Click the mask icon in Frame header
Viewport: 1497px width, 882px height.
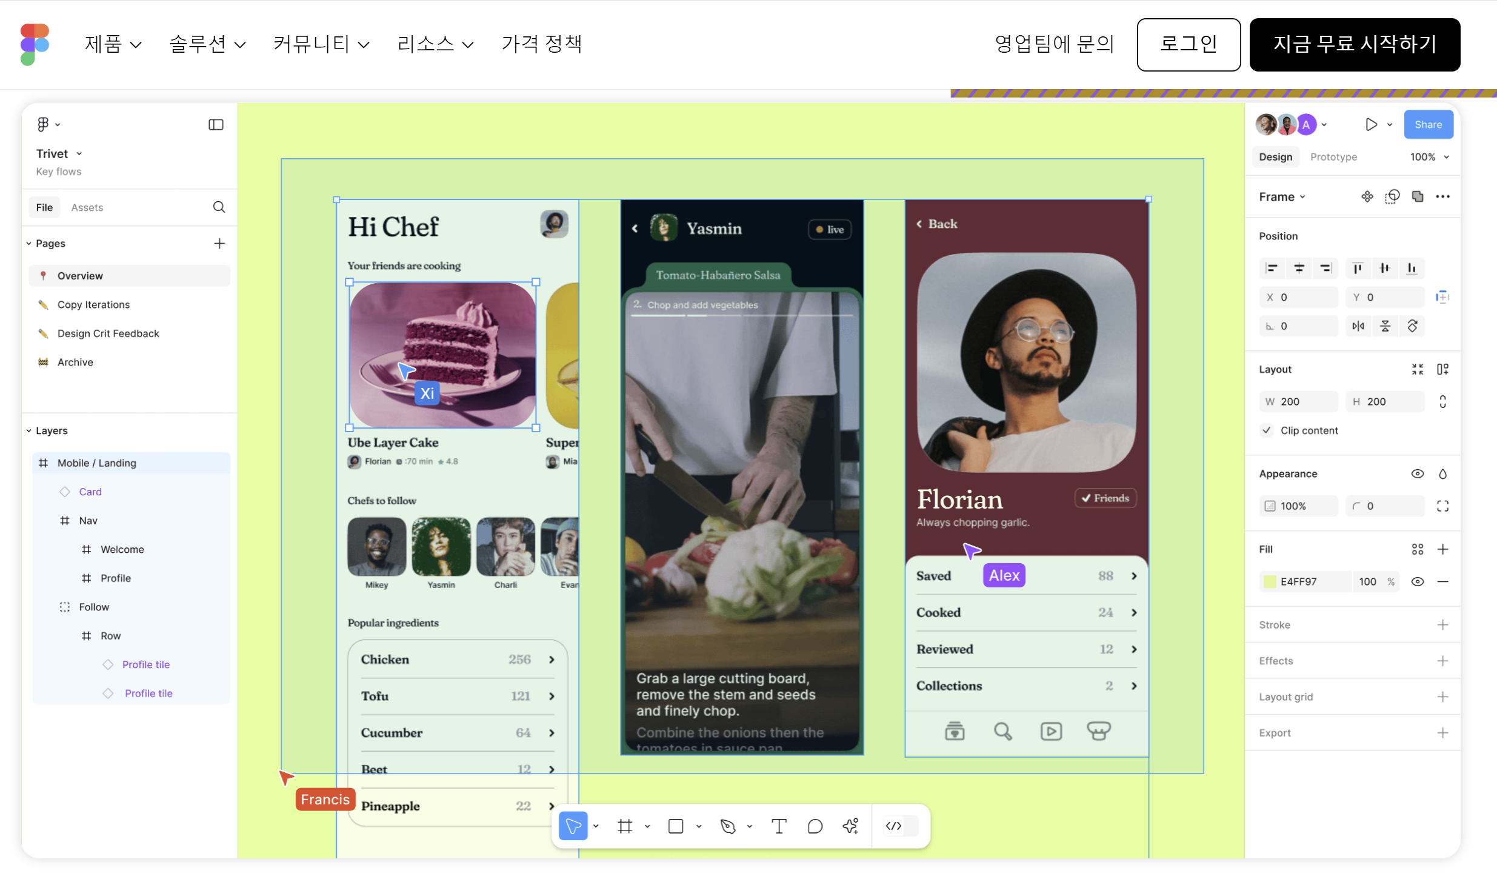click(1392, 196)
